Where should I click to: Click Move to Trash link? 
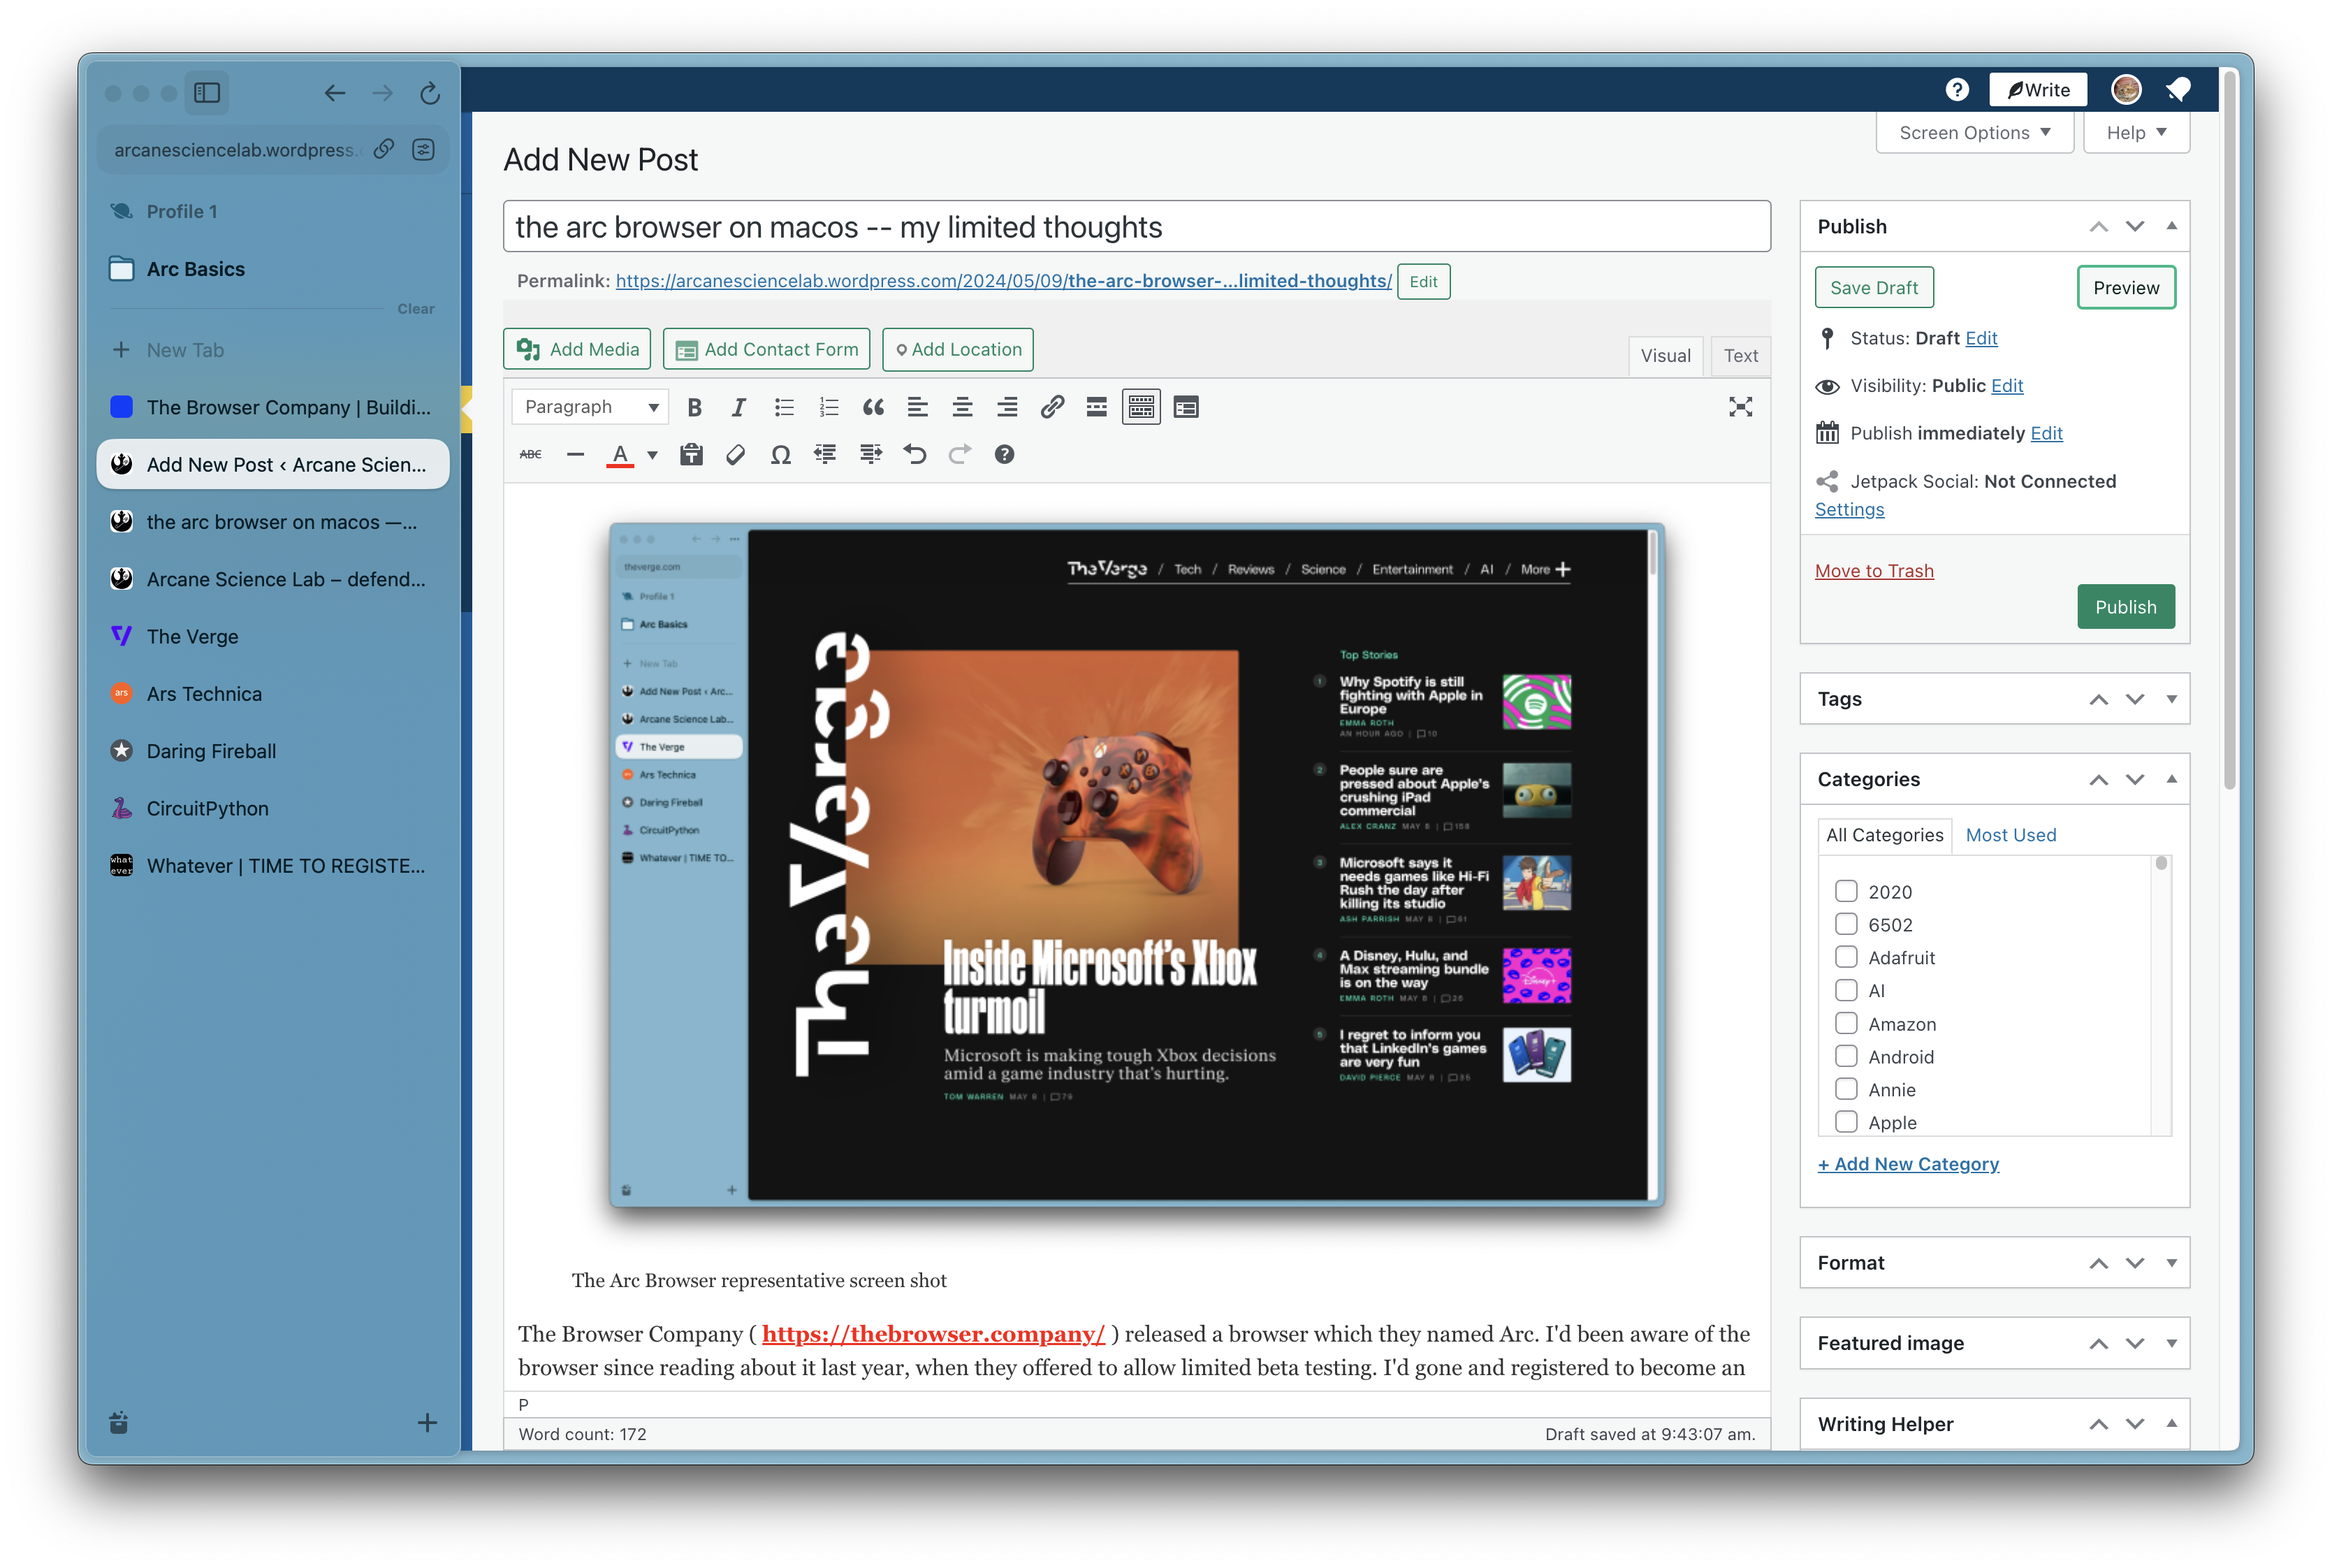point(1874,571)
